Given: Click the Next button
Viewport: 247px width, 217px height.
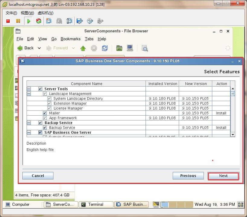Looking at the screenshot, I should pos(223,176).
